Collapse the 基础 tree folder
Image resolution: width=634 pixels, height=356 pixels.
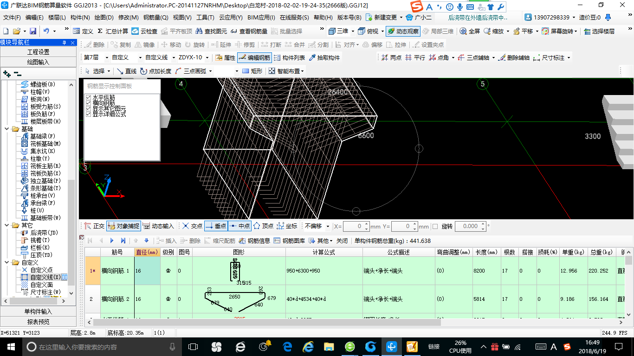(7, 129)
